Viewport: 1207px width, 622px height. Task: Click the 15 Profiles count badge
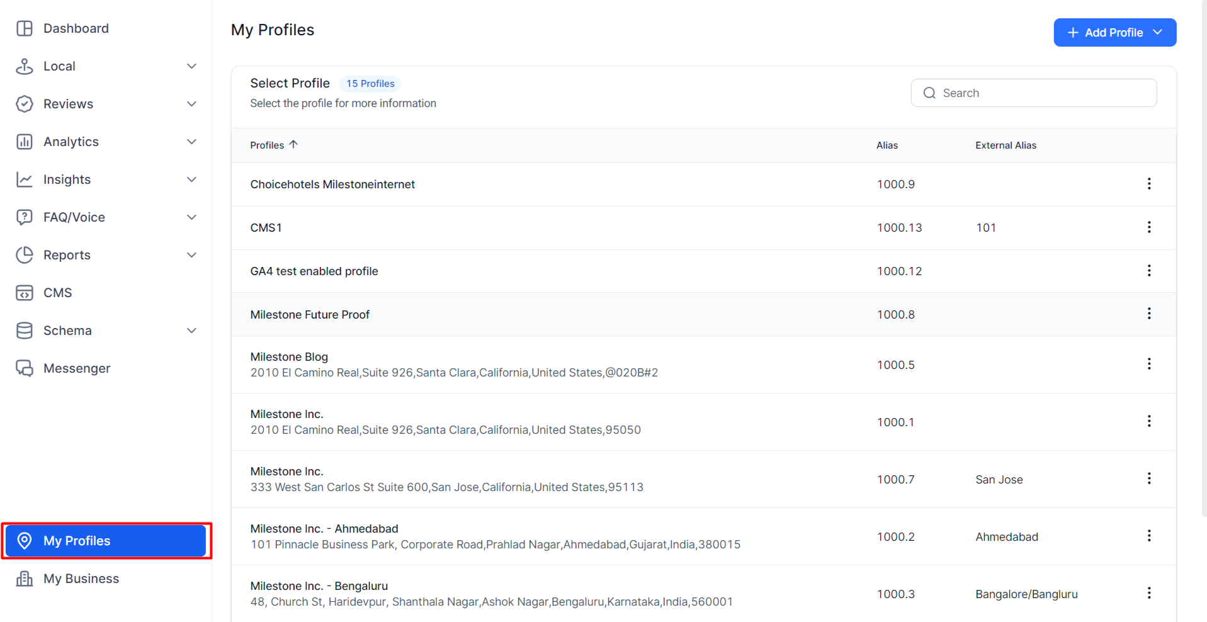click(370, 84)
